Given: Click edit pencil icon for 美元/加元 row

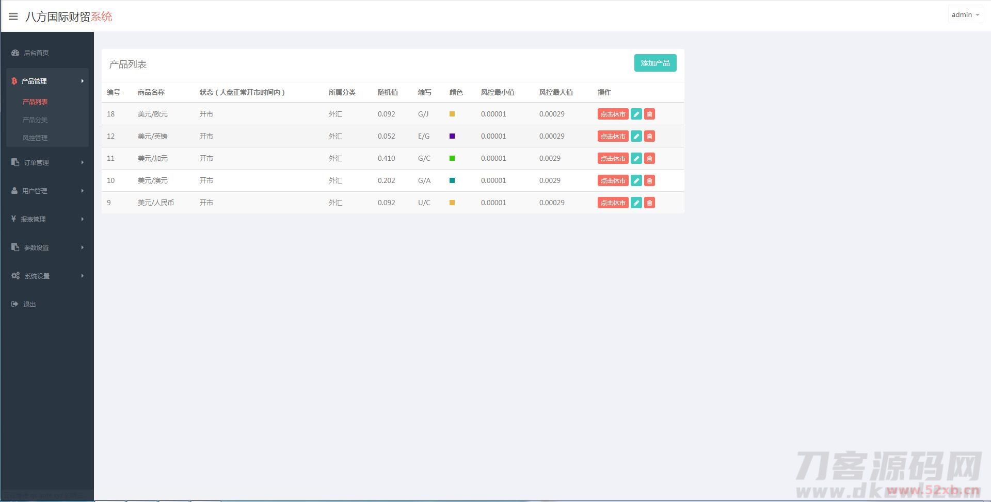Looking at the screenshot, I should (x=636, y=159).
